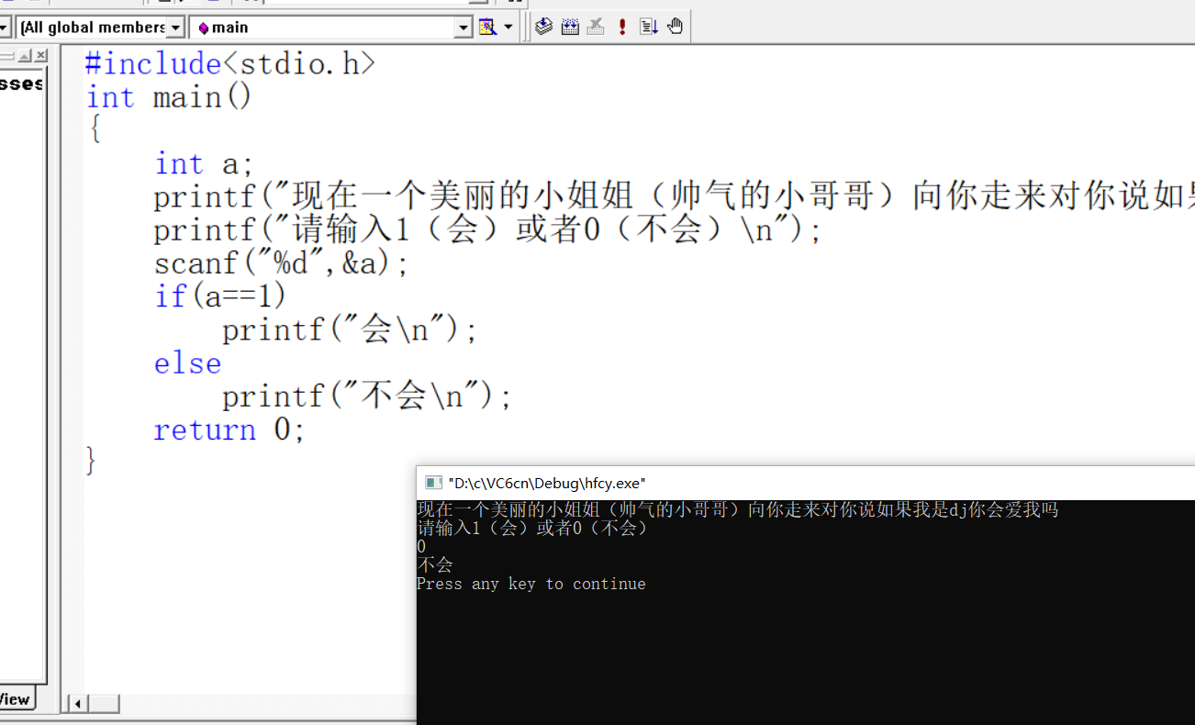Viewport: 1195px width, 725px height.
Task: Open the partially hidden class dropdown arrow at far left
Action: [5, 28]
